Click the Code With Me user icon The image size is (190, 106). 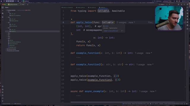pos(181,4)
